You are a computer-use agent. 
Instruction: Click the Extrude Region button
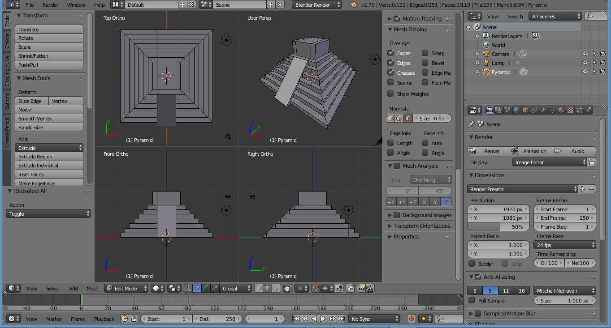click(49, 157)
